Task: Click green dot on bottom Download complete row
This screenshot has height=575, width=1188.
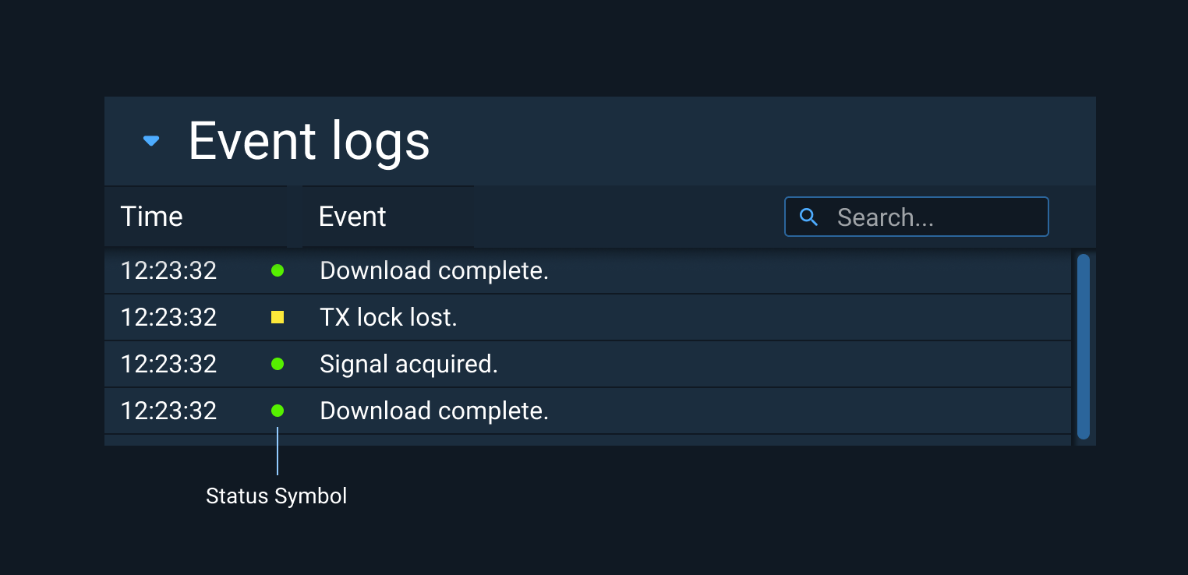Action: 278,411
